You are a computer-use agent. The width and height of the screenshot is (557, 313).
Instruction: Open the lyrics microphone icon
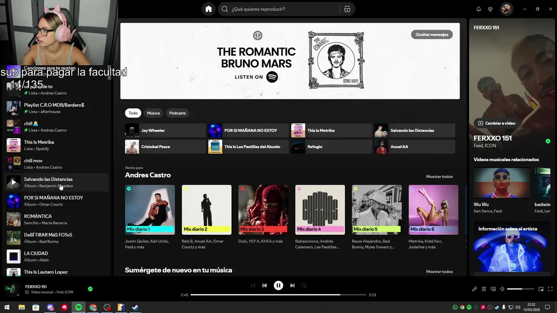click(x=475, y=289)
